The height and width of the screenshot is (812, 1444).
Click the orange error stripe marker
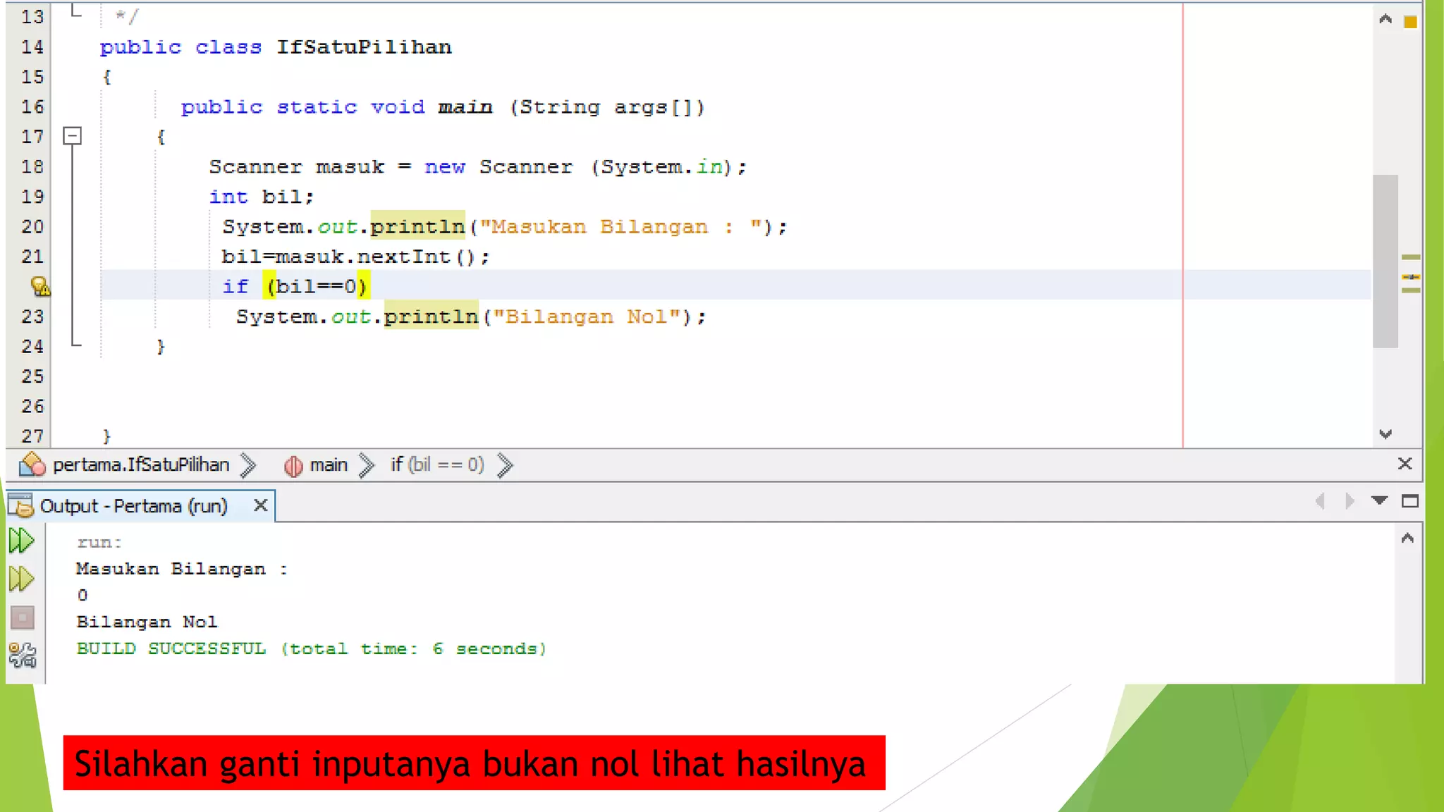coord(1410,22)
